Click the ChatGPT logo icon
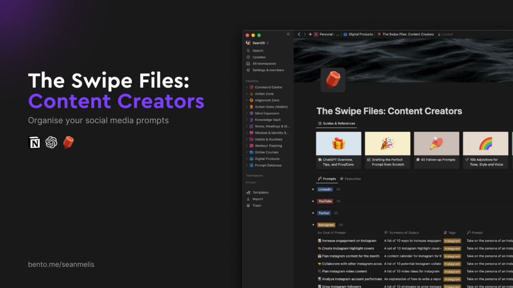The height and width of the screenshot is (288, 513). [x=52, y=142]
